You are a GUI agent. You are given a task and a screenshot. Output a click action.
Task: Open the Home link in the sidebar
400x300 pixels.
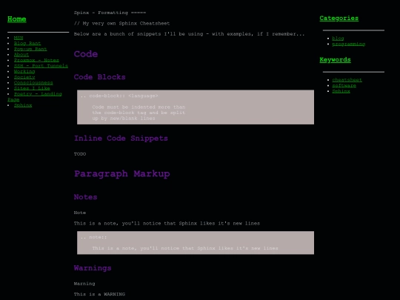(x=17, y=19)
